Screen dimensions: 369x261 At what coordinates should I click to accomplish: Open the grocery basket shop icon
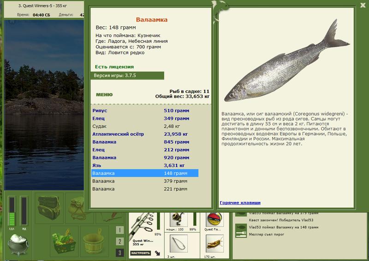64,242
